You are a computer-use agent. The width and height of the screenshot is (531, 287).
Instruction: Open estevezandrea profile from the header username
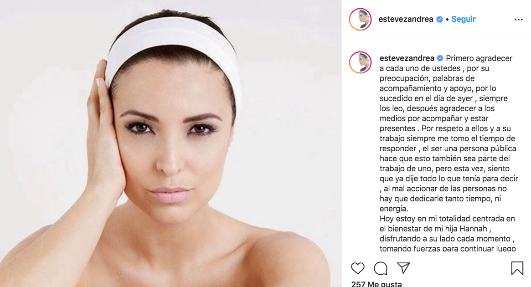pyautogui.click(x=406, y=19)
